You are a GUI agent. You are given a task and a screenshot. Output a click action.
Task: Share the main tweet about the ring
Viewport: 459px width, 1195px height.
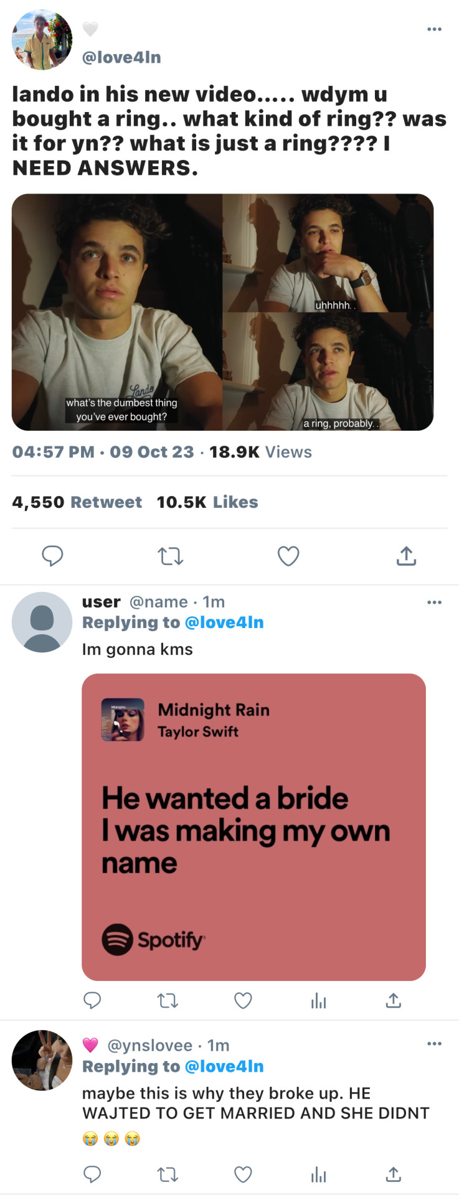click(x=406, y=556)
